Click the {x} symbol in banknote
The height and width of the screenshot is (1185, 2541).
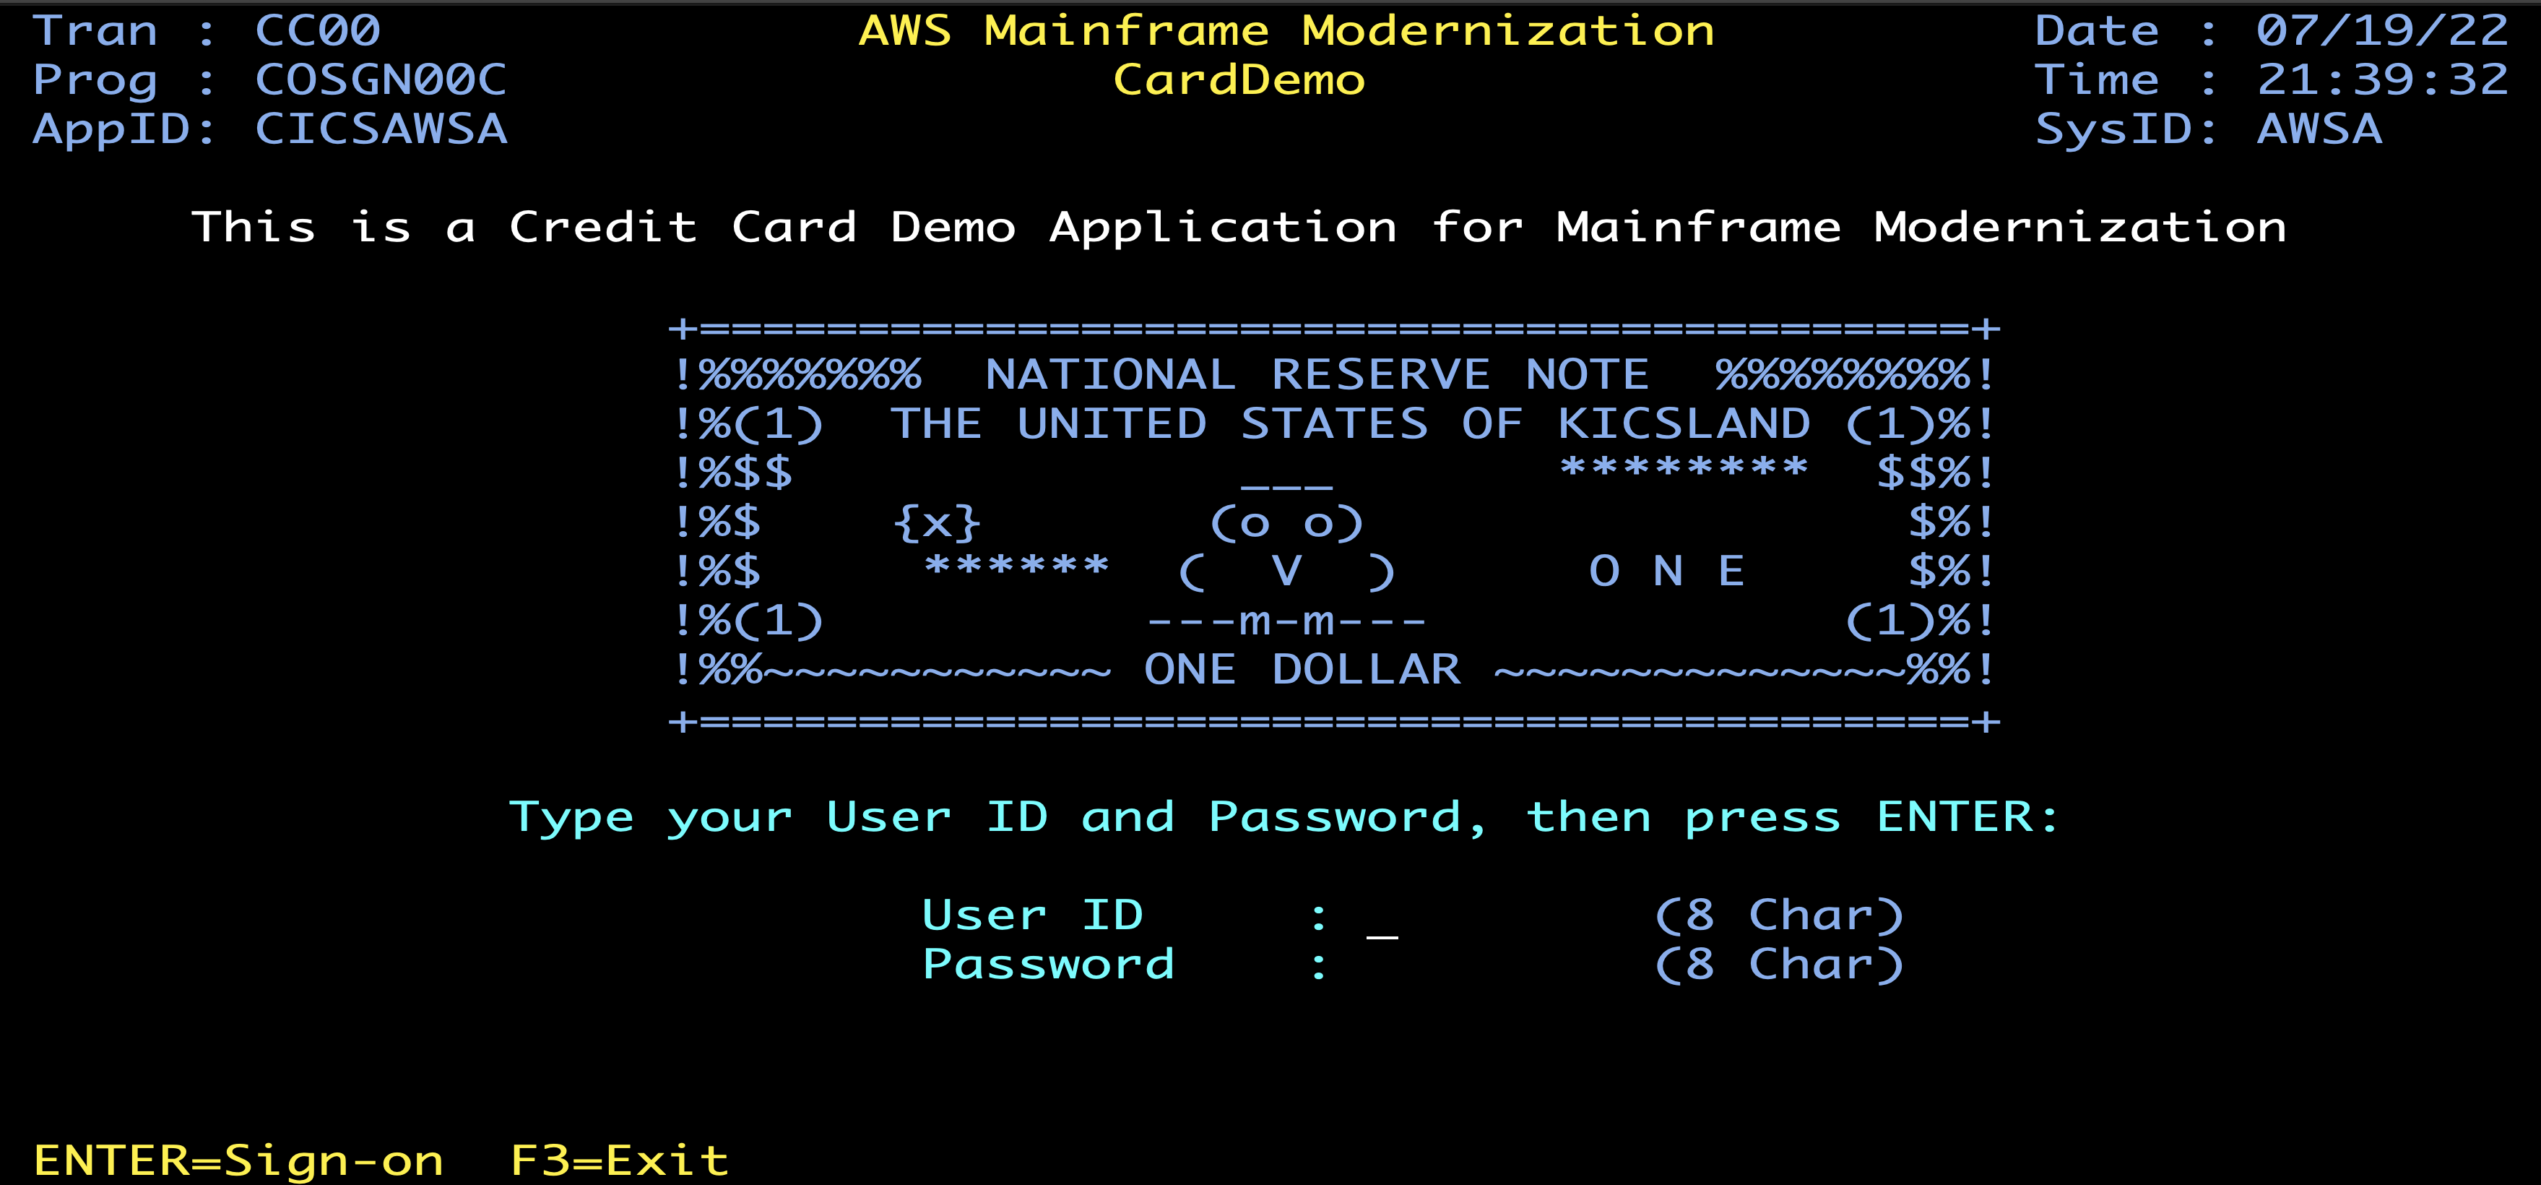937,522
